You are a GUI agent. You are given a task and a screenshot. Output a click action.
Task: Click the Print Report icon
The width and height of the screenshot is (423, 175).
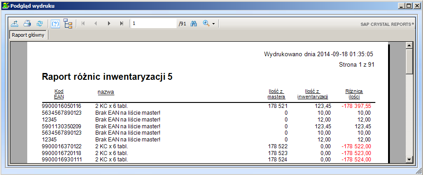[x=27, y=24]
